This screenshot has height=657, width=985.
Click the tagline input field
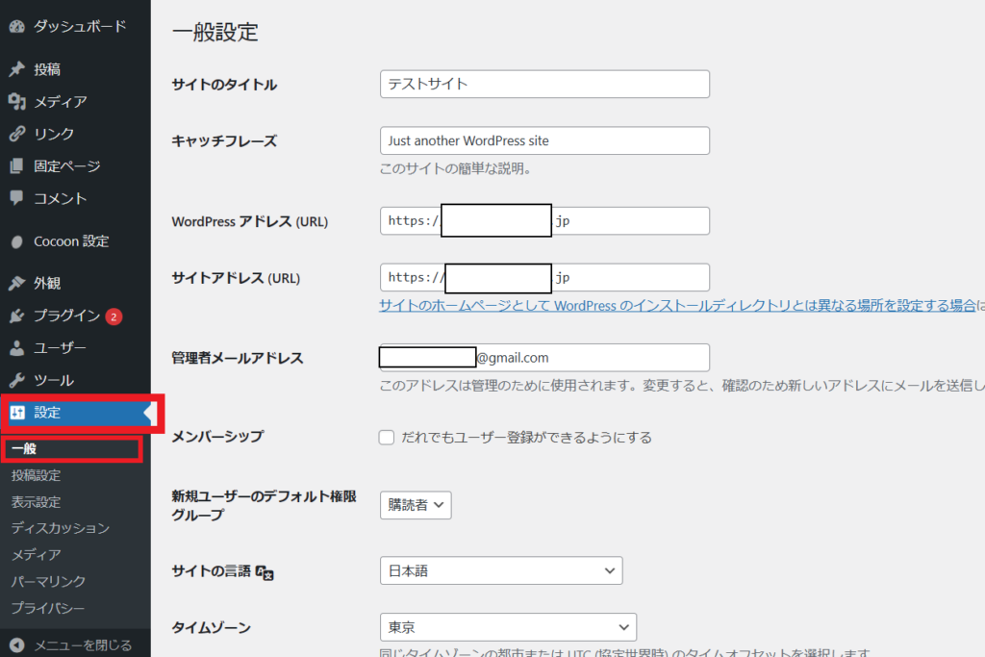(x=544, y=140)
